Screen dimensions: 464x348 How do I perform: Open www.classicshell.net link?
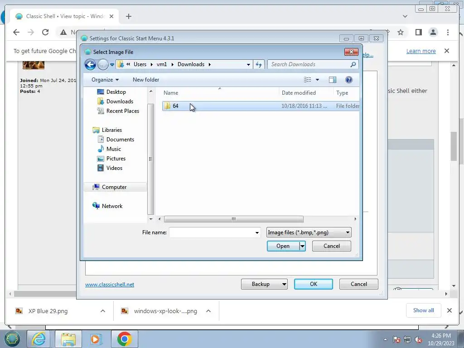click(110, 285)
